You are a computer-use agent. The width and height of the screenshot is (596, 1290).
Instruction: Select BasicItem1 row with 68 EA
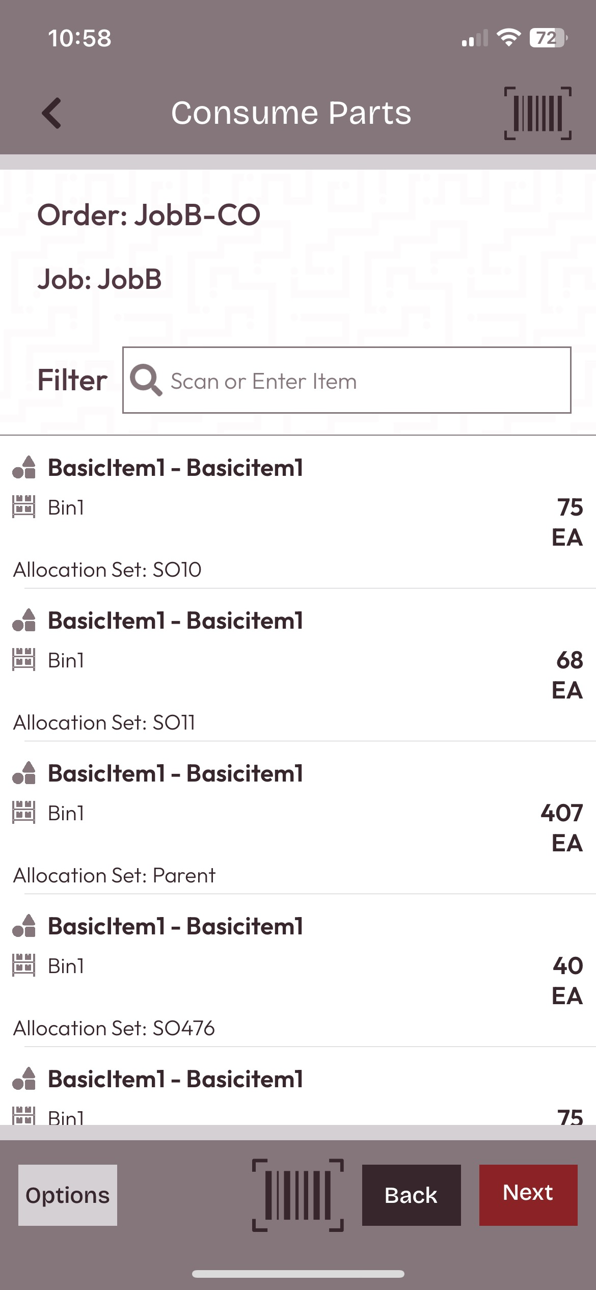coord(298,665)
